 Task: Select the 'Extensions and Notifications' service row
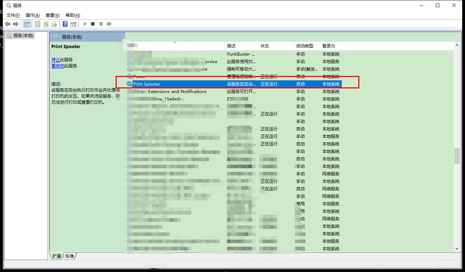point(234,92)
